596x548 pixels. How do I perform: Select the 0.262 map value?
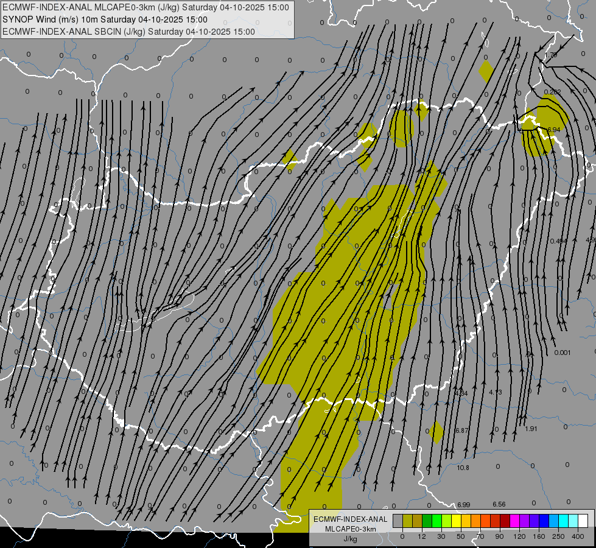553,92
